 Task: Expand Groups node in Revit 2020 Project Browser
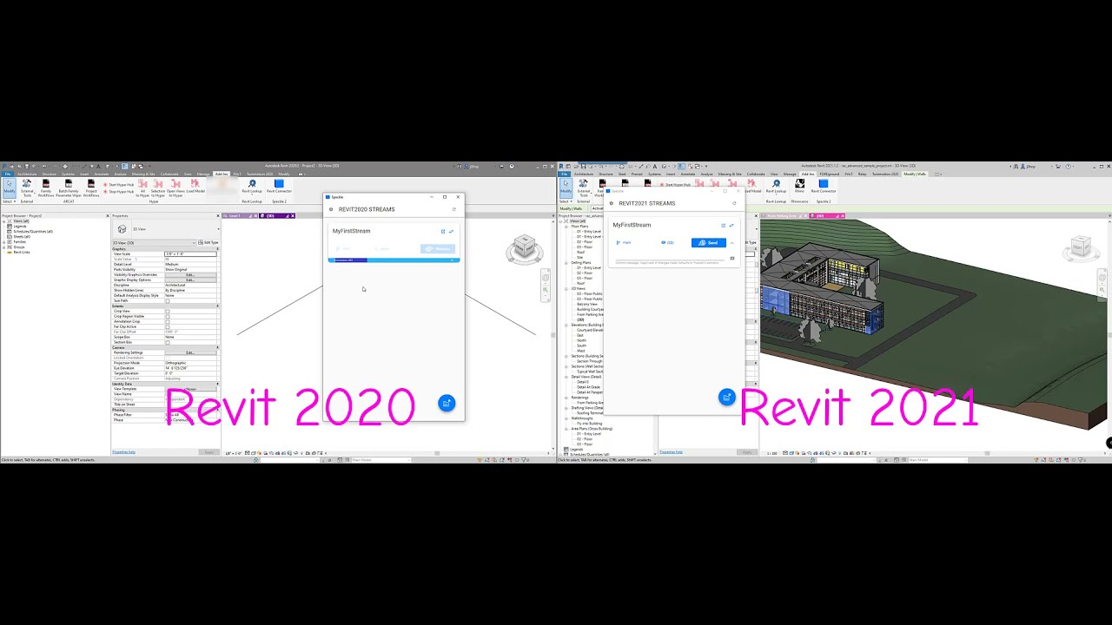pos(4,247)
